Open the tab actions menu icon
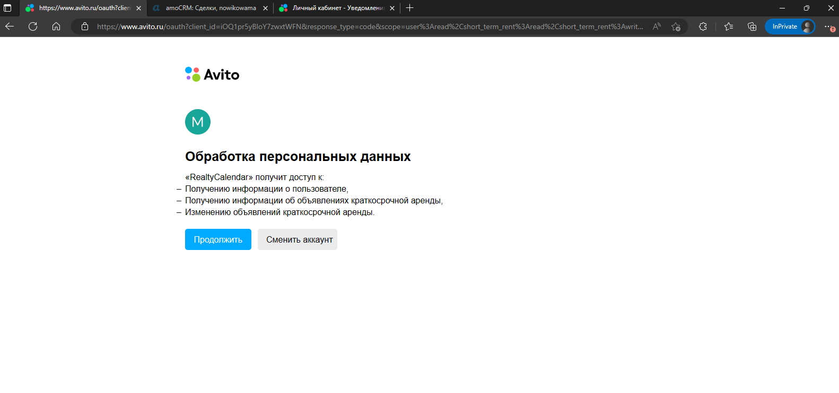The width and height of the screenshot is (839, 393). (x=7, y=8)
